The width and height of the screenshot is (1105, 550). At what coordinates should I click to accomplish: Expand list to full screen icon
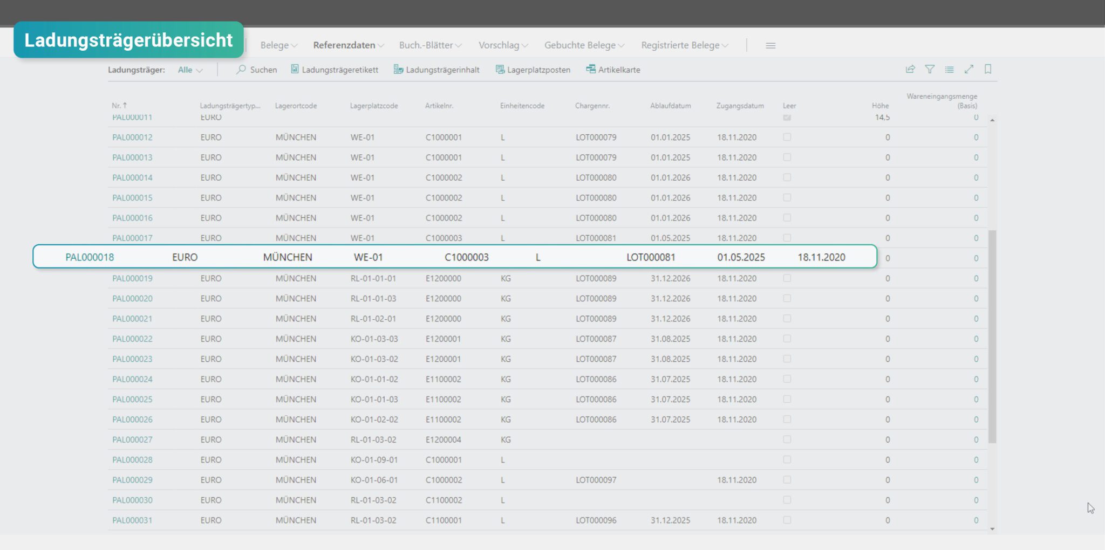[x=969, y=69]
